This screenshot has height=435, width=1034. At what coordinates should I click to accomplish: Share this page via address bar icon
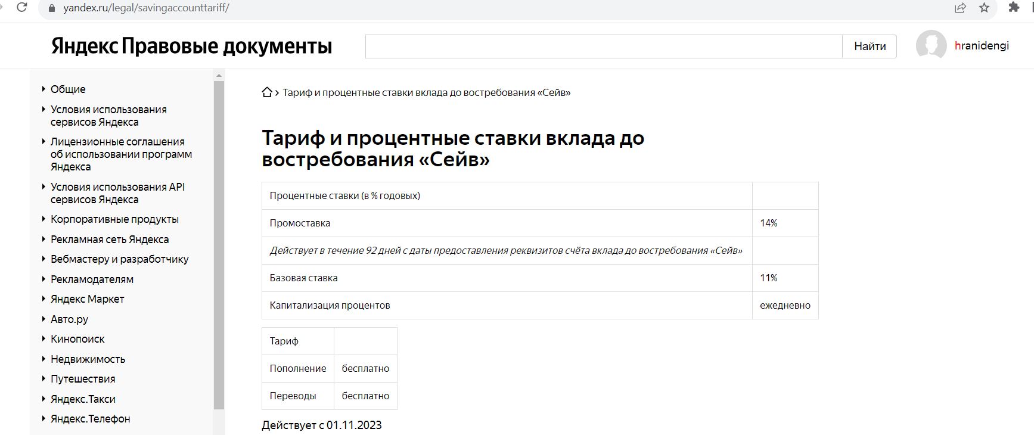tap(960, 8)
